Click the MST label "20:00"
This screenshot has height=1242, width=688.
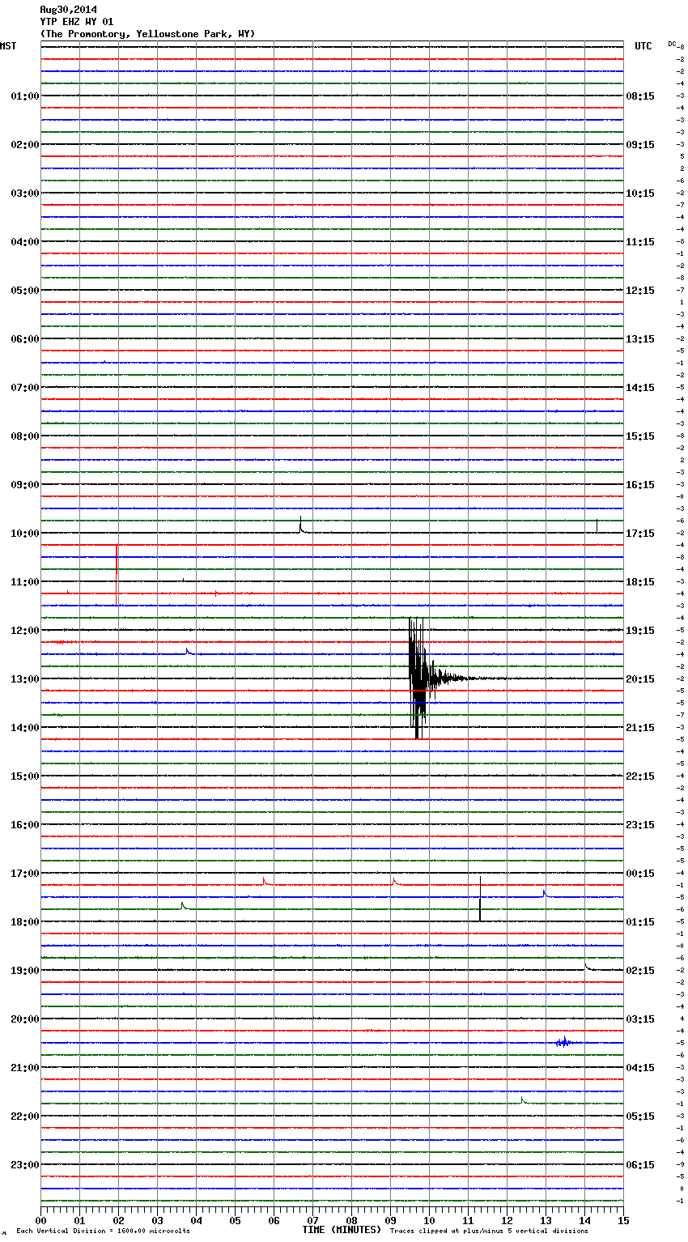click(25, 1019)
